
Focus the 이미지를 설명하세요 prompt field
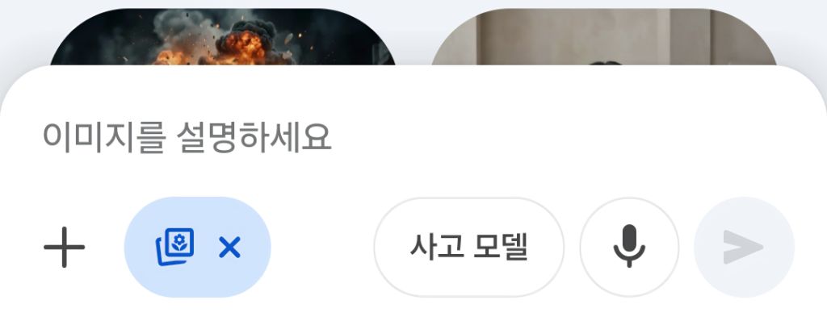pyautogui.click(x=413, y=137)
